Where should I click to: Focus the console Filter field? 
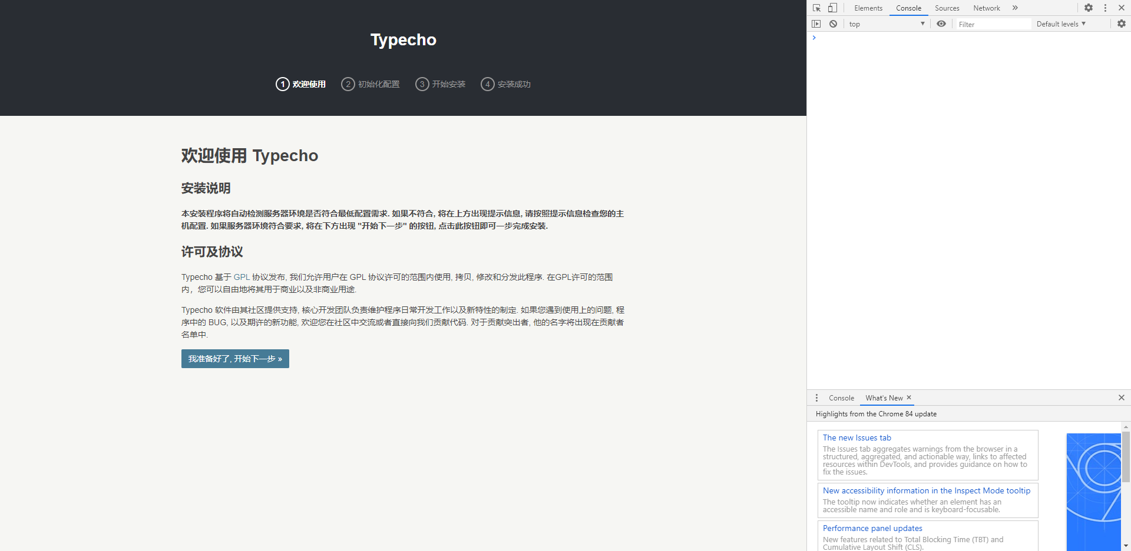point(993,24)
